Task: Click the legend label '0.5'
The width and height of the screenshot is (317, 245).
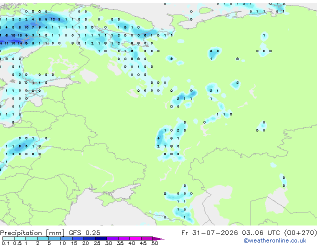Action: coord(17,243)
